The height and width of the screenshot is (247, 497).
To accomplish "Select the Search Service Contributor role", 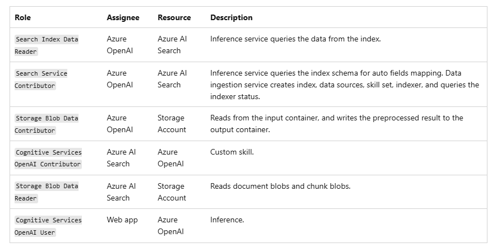I will point(41,80).
